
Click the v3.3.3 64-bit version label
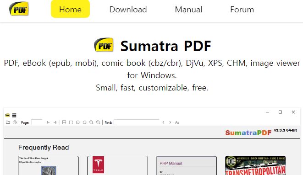(286, 130)
